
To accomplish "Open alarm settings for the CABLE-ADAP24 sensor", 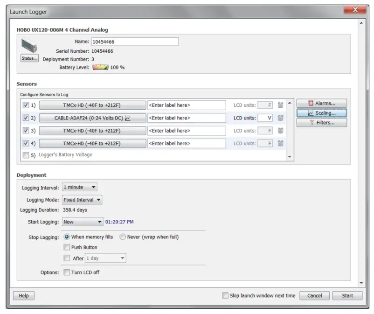I will (x=280, y=118).
